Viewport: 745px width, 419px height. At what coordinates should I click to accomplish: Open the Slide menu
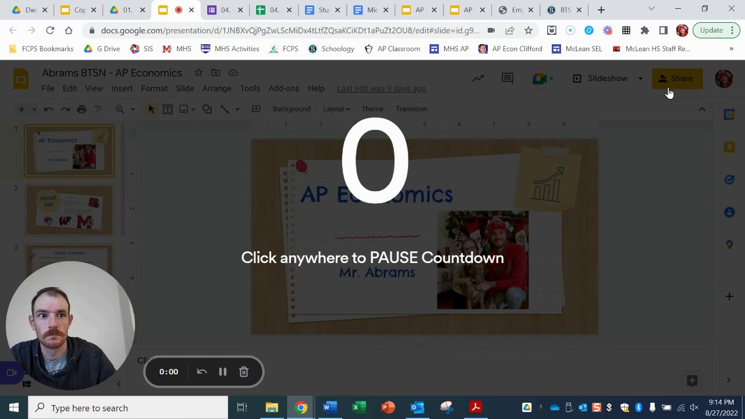[x=185, y=88]
